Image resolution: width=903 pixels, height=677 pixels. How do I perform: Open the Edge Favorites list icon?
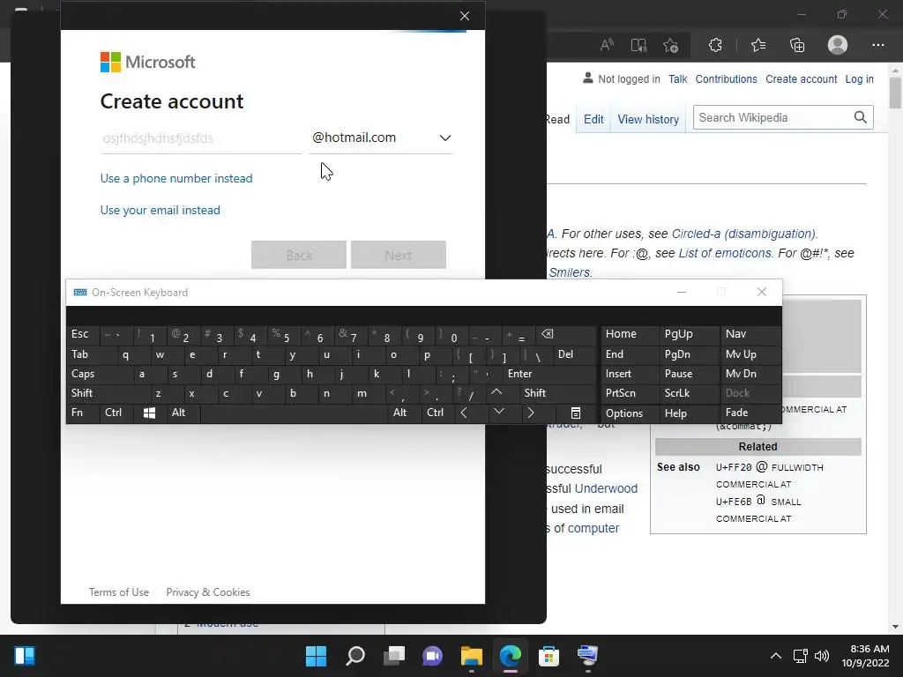point(758,46)
